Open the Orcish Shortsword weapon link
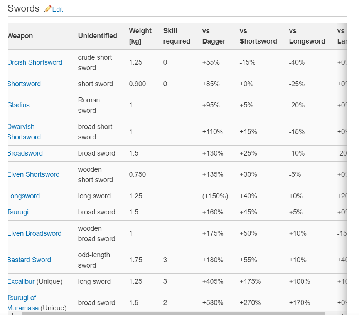Image resolution: width=359 pixels, height=315 pixels. click(35, 62)
